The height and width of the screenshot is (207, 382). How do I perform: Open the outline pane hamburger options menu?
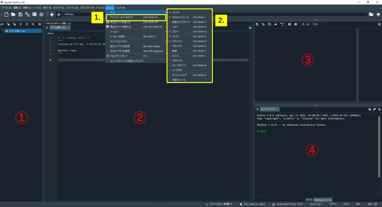(39, 24)
